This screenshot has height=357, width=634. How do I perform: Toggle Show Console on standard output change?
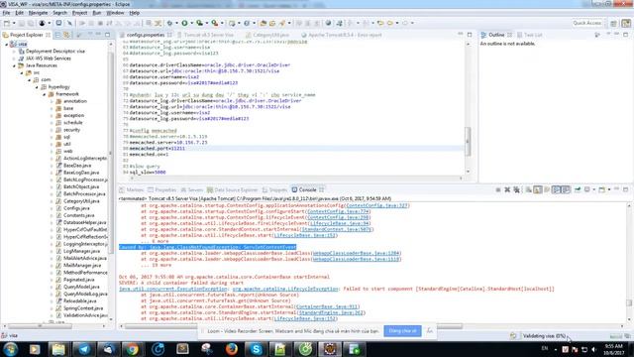pos(557,189)
